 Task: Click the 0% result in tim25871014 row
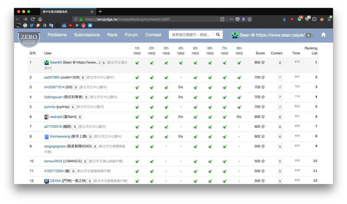(181, 87)
